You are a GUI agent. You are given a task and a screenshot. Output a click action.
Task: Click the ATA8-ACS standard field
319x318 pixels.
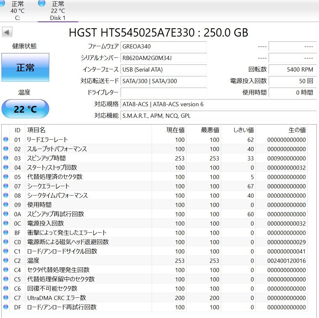[x=218, y=104]
